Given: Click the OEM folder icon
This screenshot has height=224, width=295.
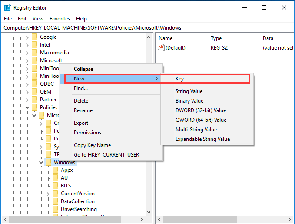Looking at the screenshot, I should tap(34, 92).
